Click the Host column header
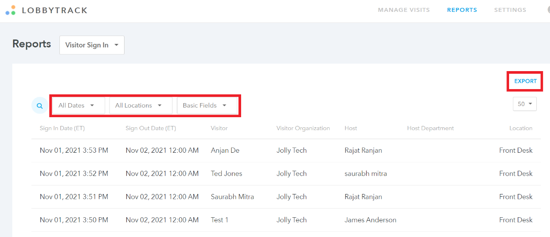The image size is (550, 237). [351, 129]
